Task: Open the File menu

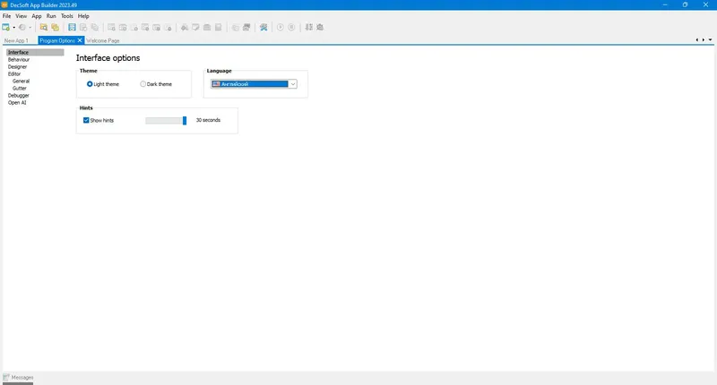Action: 7,16
